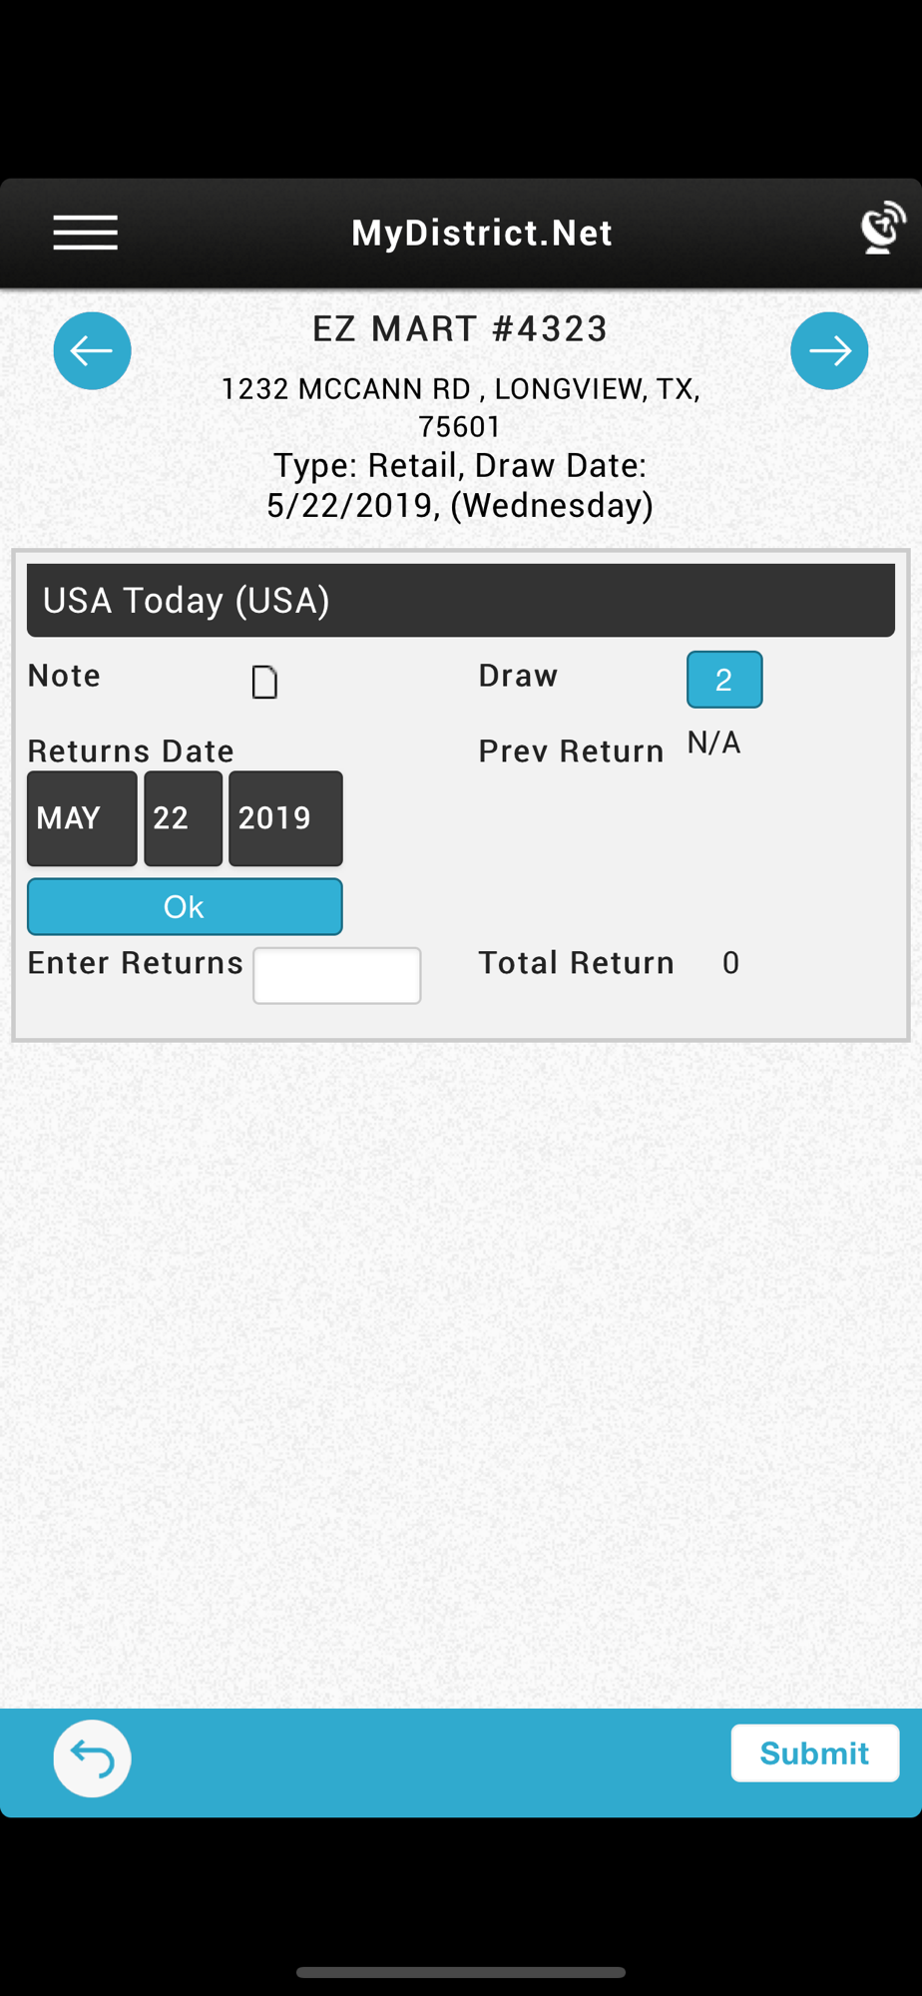The image size is (922, 1996).
Task: Open the Note document icon
Action: 264,682
